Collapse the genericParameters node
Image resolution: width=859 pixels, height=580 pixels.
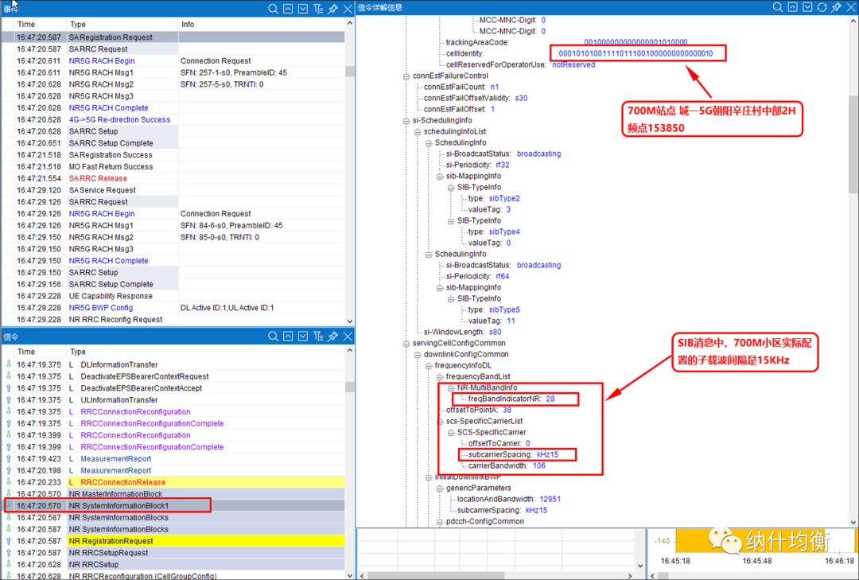[x=439, y=489]
